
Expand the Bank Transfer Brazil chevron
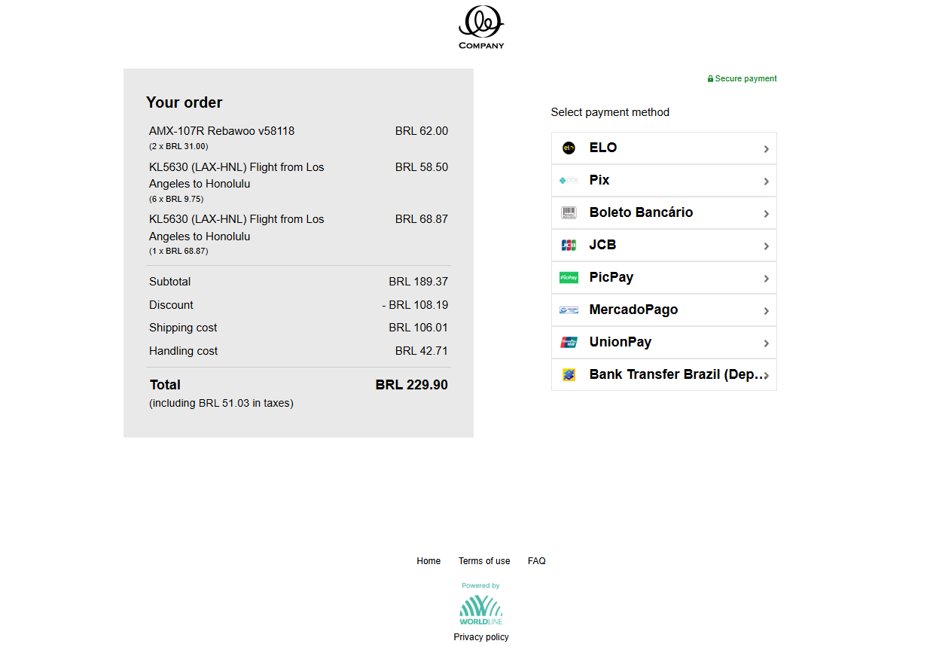tap(766, 374)
